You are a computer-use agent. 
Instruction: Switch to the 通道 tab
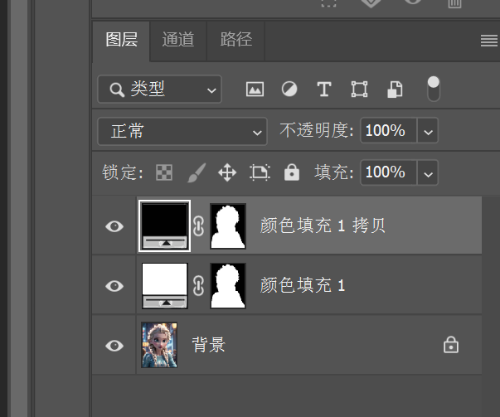(x=178, y=40)
